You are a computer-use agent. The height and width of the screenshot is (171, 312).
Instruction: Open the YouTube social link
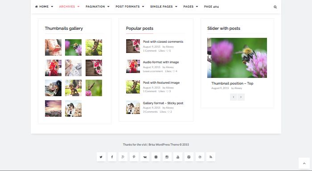pyautogui.click(x=178, y=157)
